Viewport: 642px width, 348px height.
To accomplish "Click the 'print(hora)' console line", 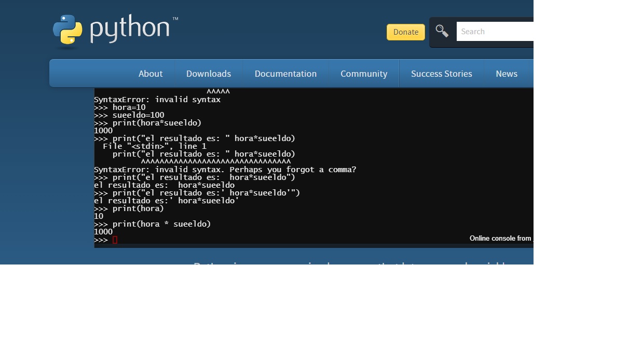I will click(x=138, y=208).
